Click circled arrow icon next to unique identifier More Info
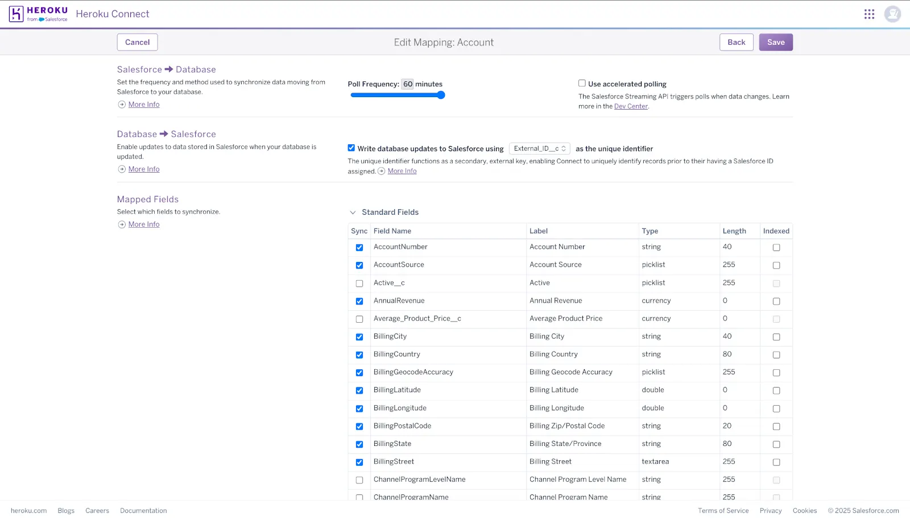This screenshot has height=521, width=910. point(382,171)
